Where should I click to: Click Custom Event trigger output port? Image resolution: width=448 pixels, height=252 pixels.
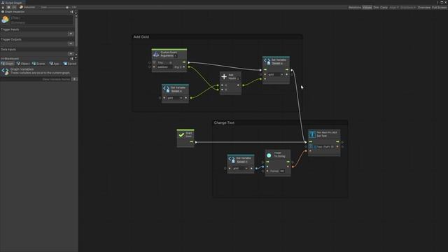(188, 62)
